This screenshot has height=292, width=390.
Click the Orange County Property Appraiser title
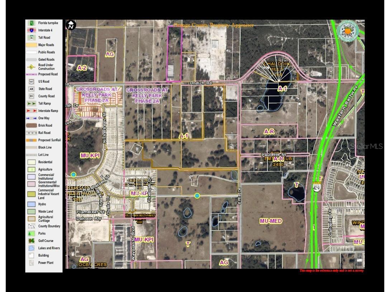(214, 25)
